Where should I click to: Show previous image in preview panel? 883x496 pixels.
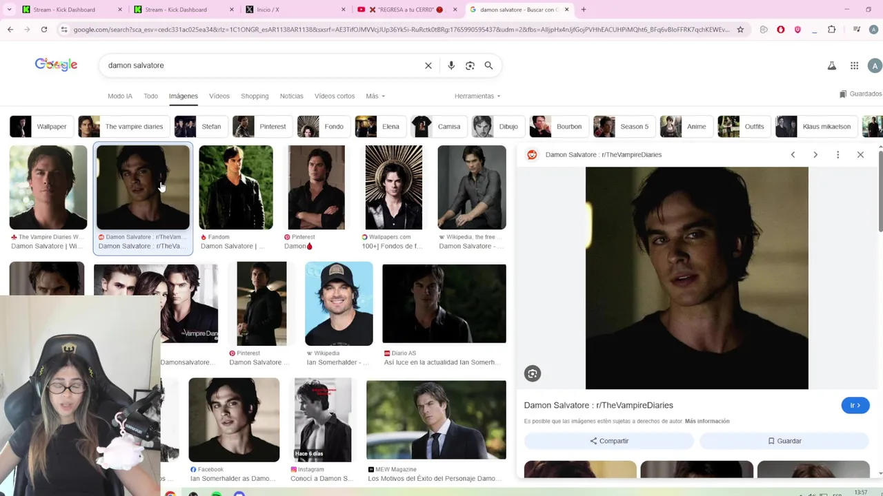click(x=793, y=155)
